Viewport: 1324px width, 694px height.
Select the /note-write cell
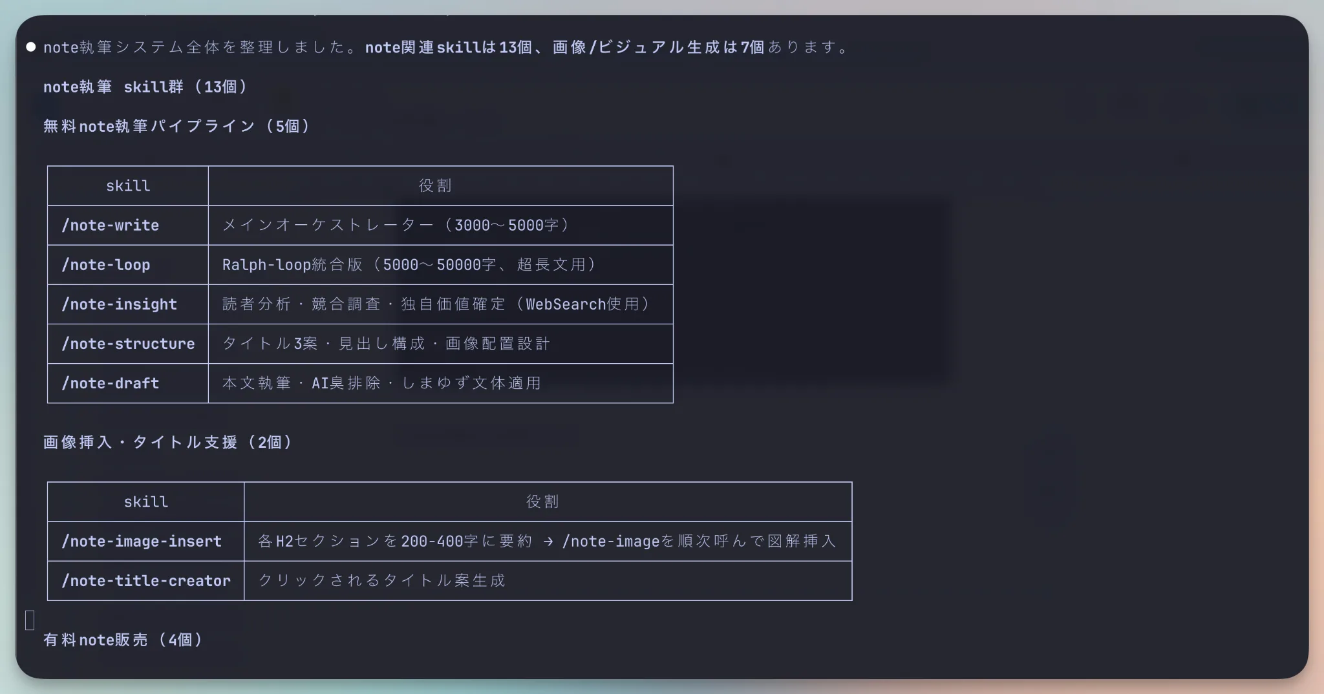click(x=128, y=226)
